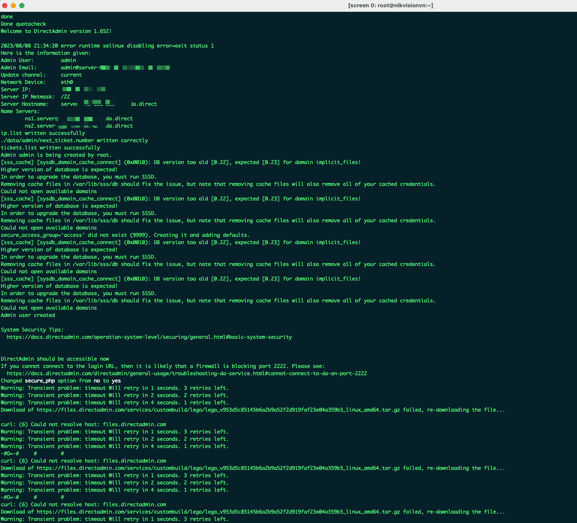The image size is (577, 523).
Task: Click 'DirectAdmin should be accessible now' message
Action: click(55, 359)
